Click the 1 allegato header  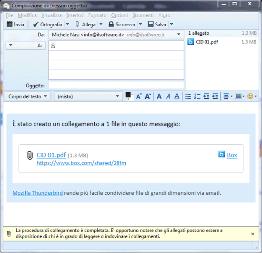(x=199, y=33)
